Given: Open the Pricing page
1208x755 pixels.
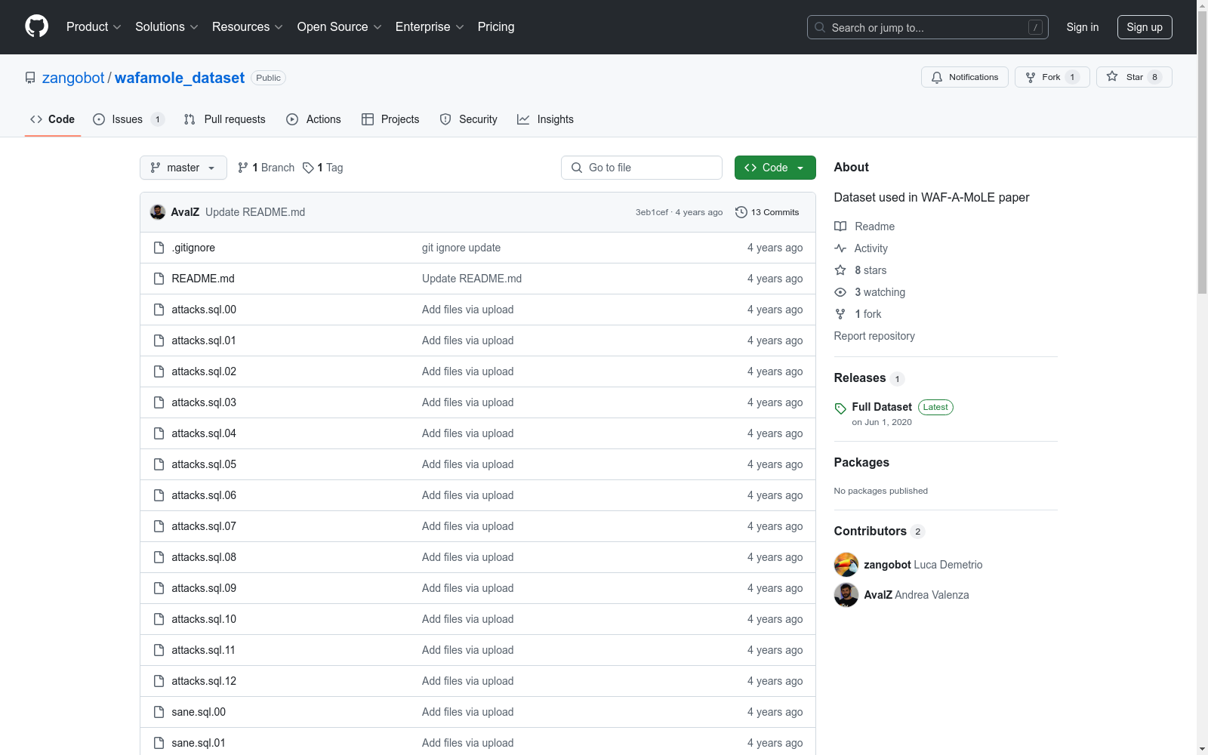Looking at the screenshot, I should click(x=496, y=27).
